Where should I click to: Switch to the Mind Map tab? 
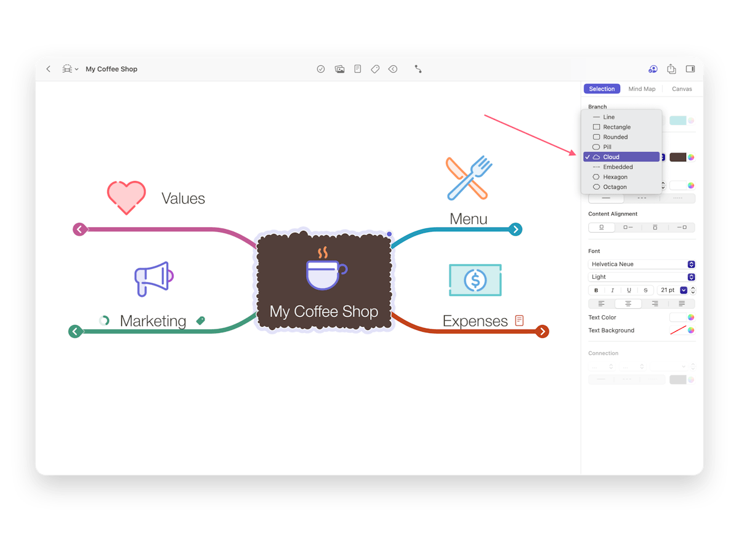point(642,89)
